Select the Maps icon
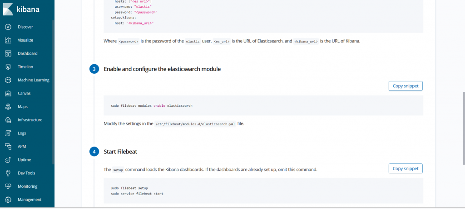This screenshot has height=209, width=465. 8,107
